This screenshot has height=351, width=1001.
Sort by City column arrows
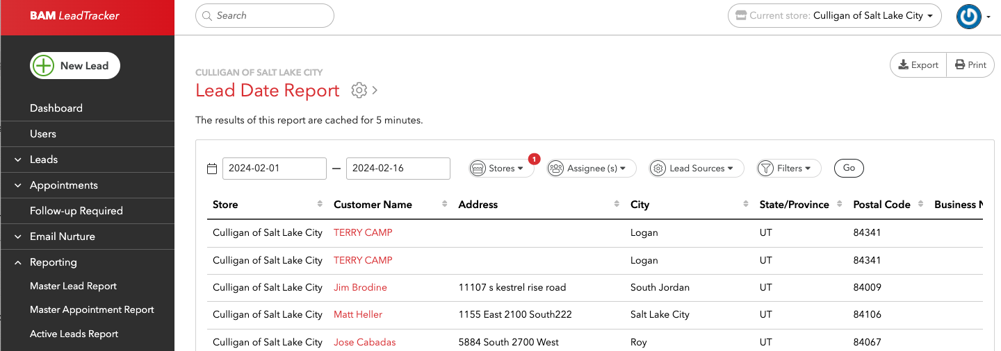[x=746, y=204]
